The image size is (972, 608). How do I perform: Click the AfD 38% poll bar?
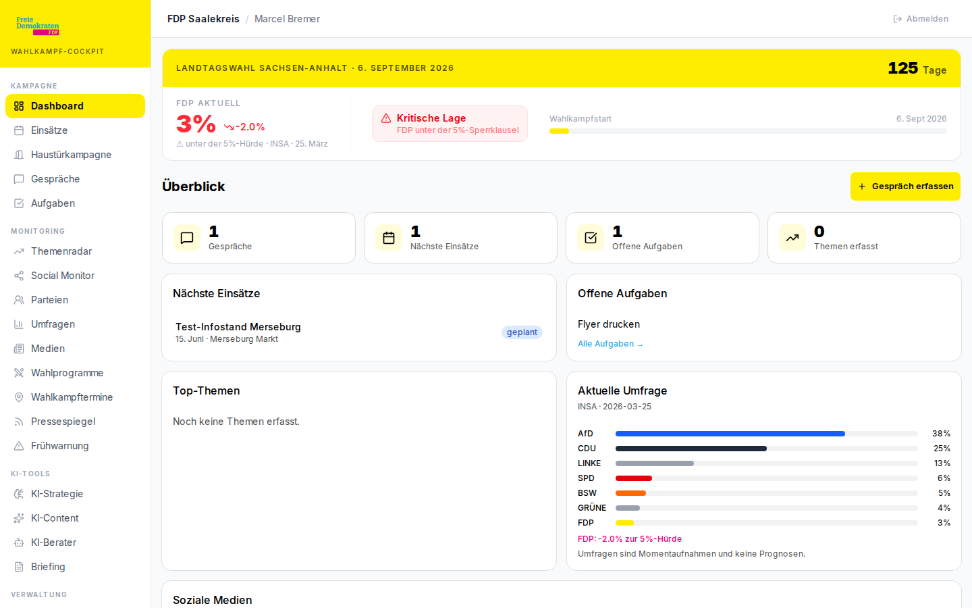(767, 434)
